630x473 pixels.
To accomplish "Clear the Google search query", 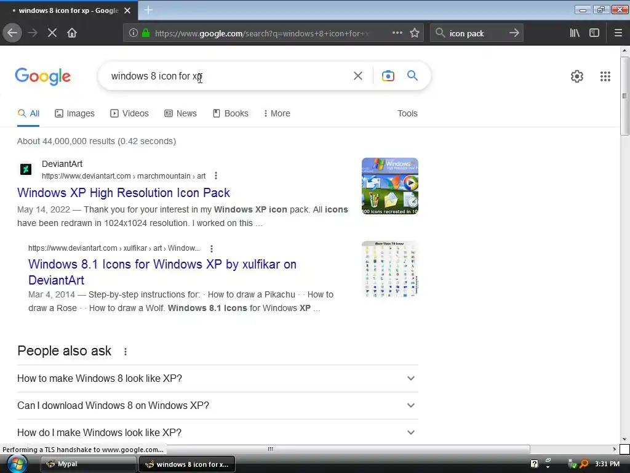I will coord(358,76).
